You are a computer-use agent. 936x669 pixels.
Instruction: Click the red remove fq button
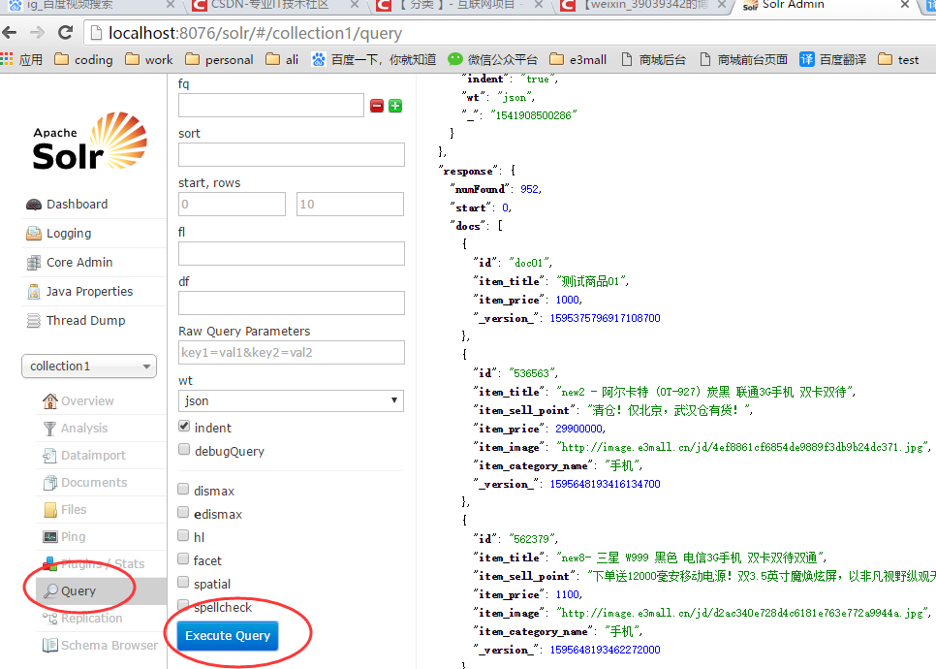click(377, 106)
